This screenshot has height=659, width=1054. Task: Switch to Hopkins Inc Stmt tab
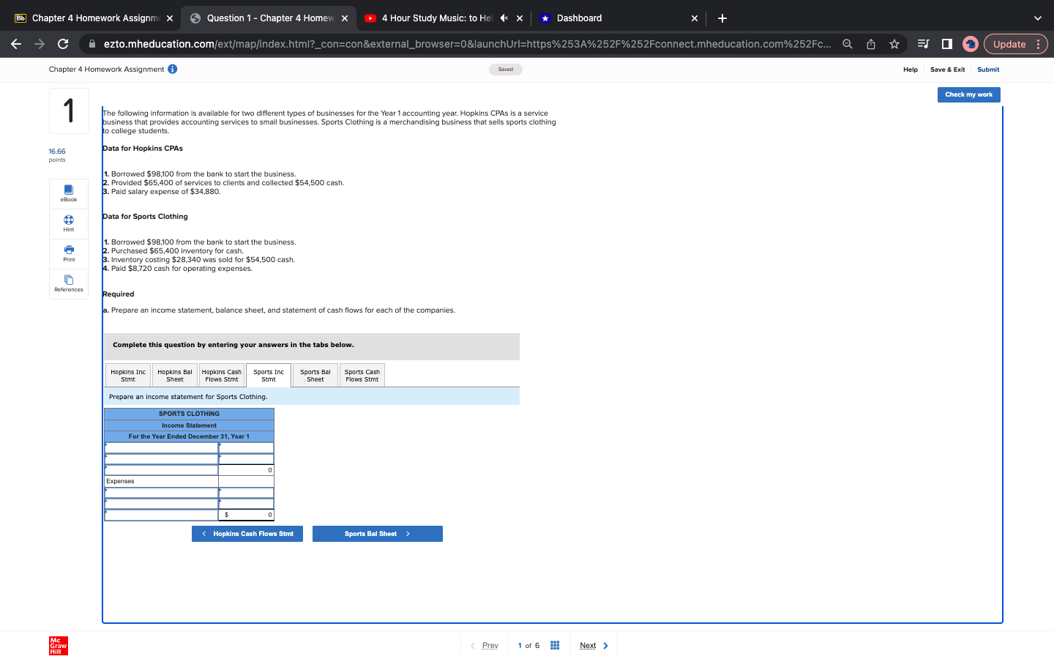128,376
